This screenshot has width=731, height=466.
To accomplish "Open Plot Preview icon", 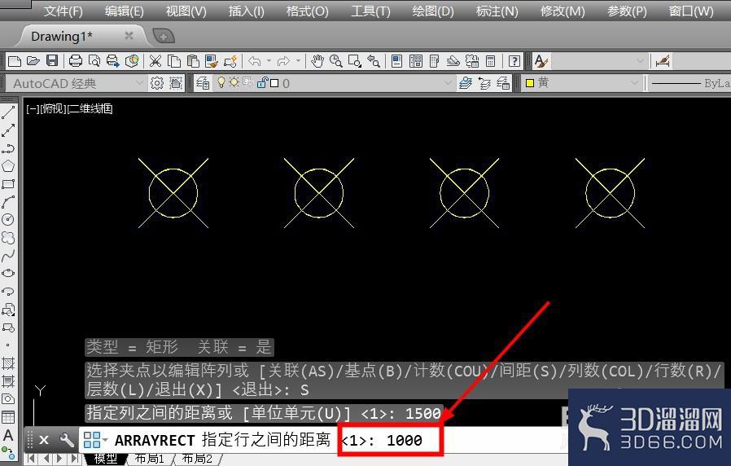I will (x=94, y=61).
